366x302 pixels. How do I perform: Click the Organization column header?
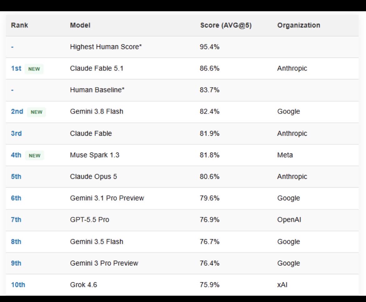pyautogui.click(x=298, y=25)
